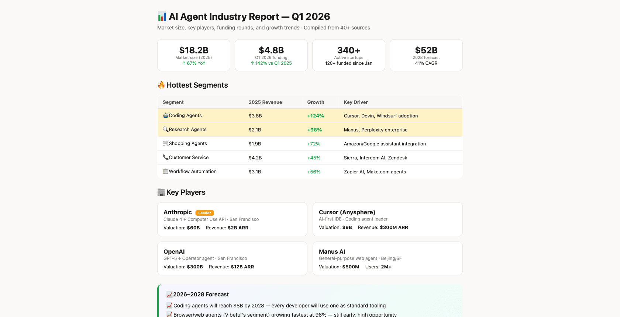Click the magnifier icon for Research Agents
The height and width of the screenshot is (317, 620).
pyautogui.click(x=166, y=129)
